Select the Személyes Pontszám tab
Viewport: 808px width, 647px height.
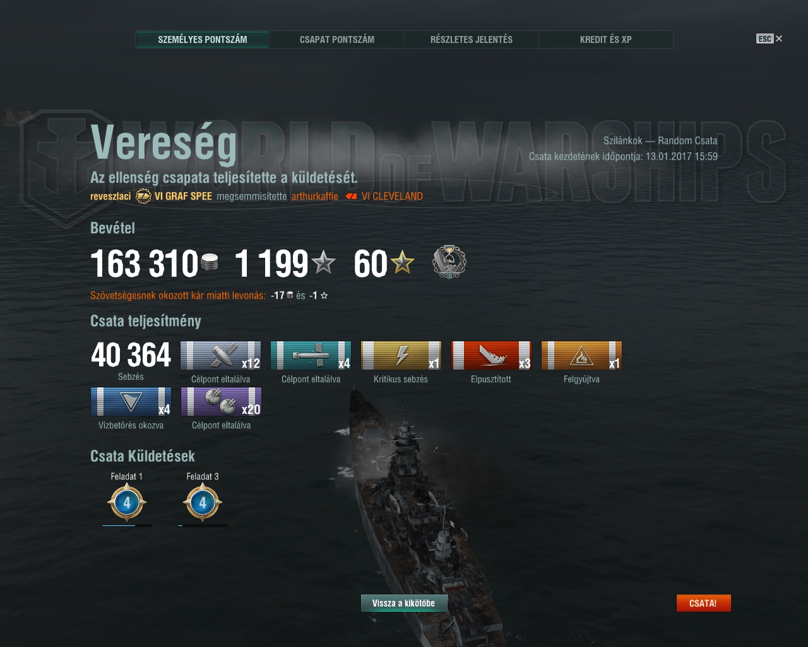[x=203, y=39]
